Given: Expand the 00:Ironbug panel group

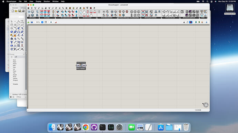Looking at the screenshot, I should pyautogui.click(x=33, y=18).
